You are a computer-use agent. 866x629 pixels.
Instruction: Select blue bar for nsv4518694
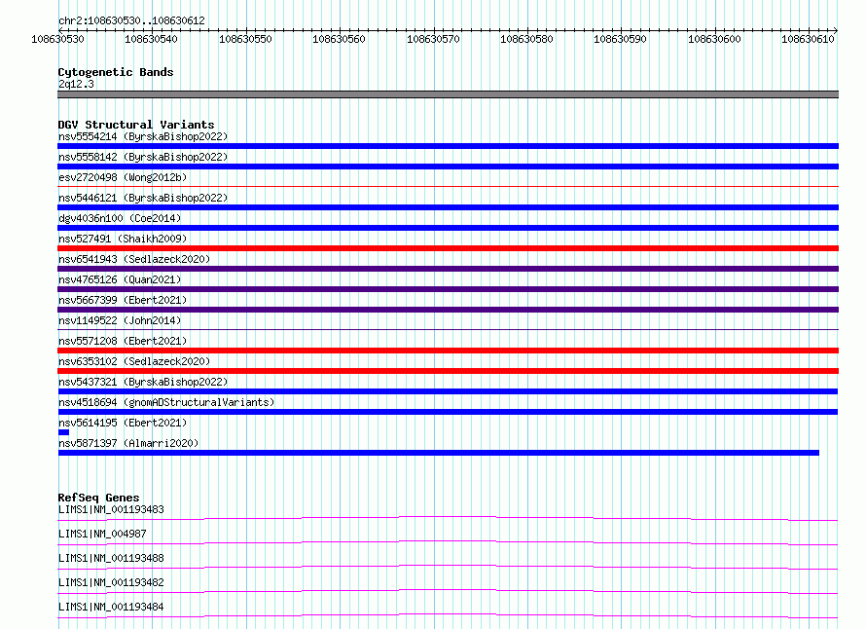448,412
